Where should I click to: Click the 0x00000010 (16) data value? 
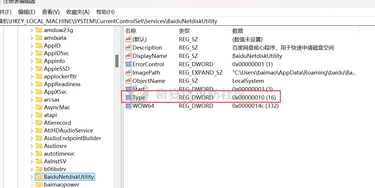[254, 97]
